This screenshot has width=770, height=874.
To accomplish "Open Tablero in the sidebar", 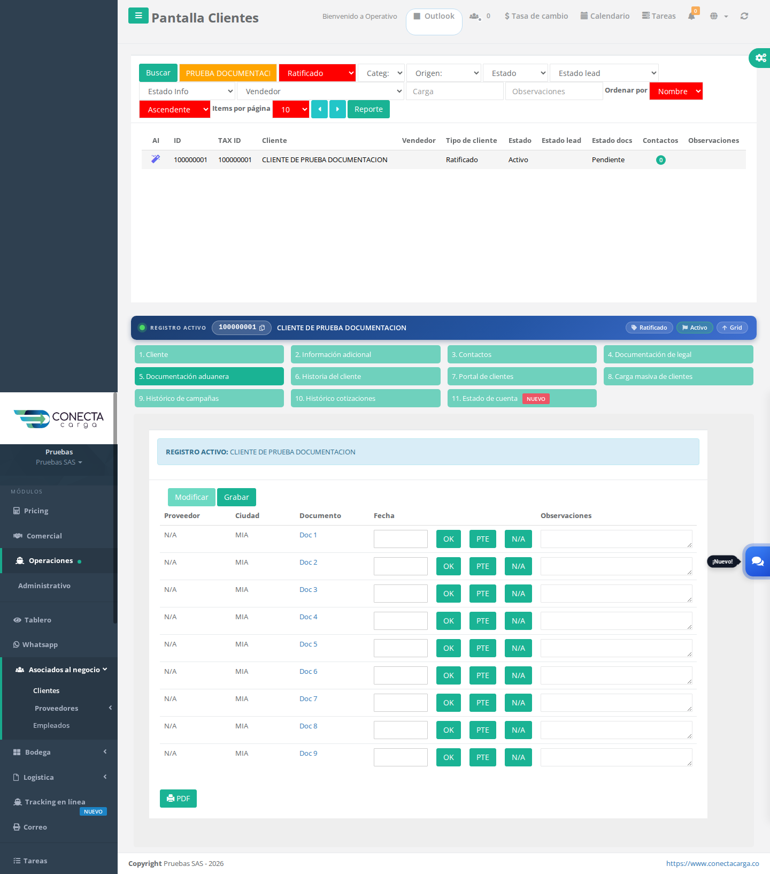I will coord(32,620).
